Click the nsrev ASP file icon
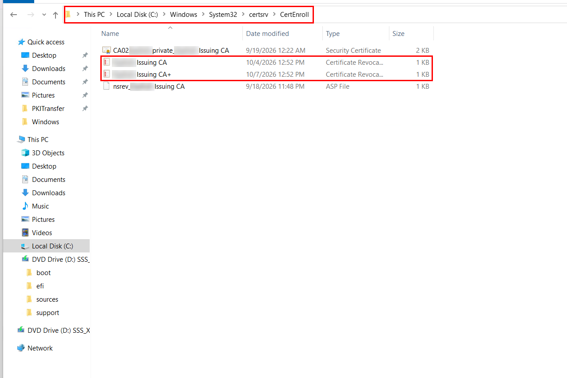The image size is (567, 378). pyautogui.click(x=106, y=86)
